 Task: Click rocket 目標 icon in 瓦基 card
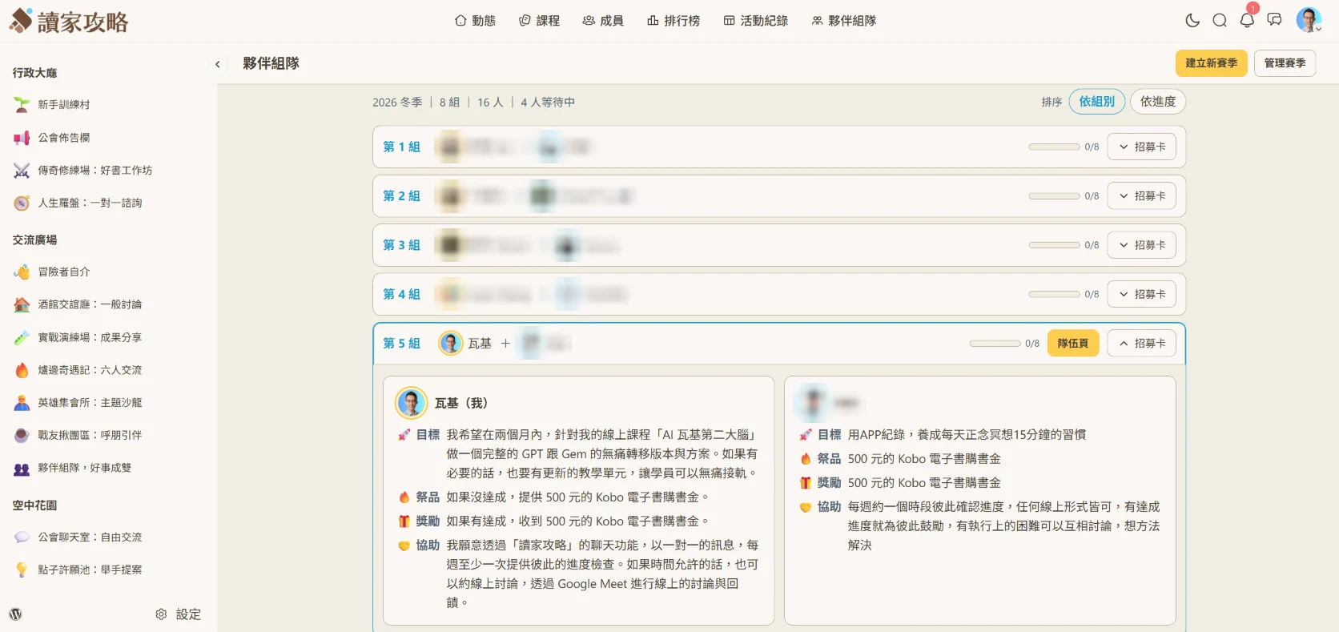coord(404,435)
